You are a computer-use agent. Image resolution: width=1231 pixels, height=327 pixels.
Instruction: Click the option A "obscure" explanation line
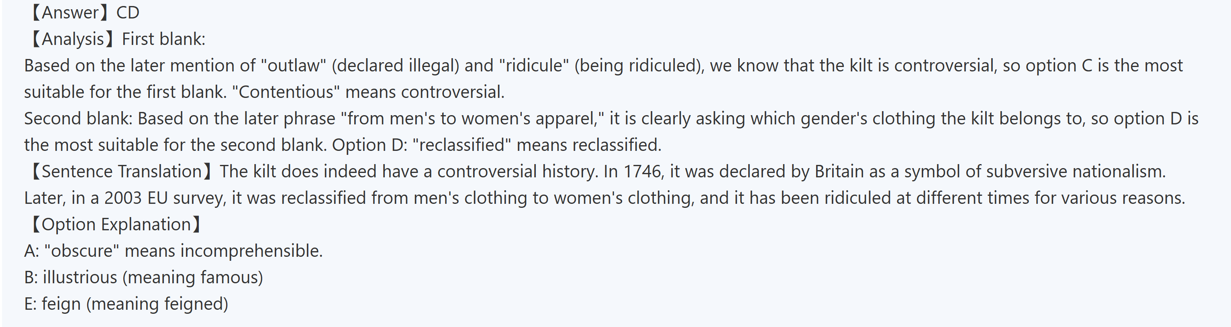[174, 251]
